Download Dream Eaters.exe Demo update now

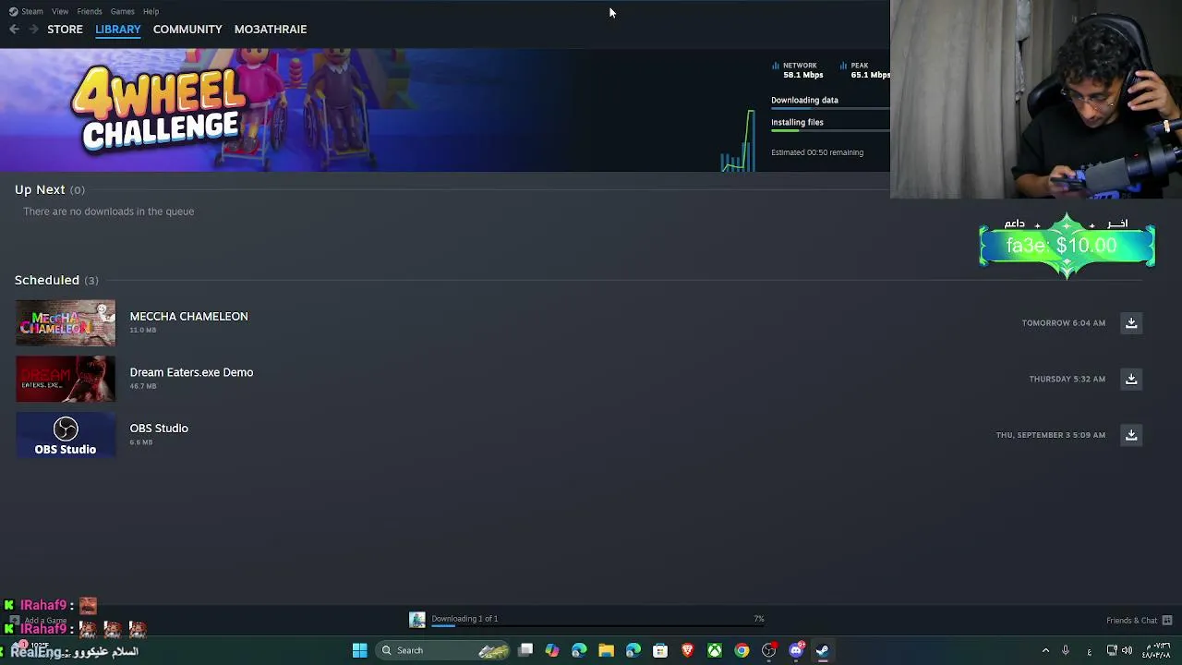point(1131,379)
